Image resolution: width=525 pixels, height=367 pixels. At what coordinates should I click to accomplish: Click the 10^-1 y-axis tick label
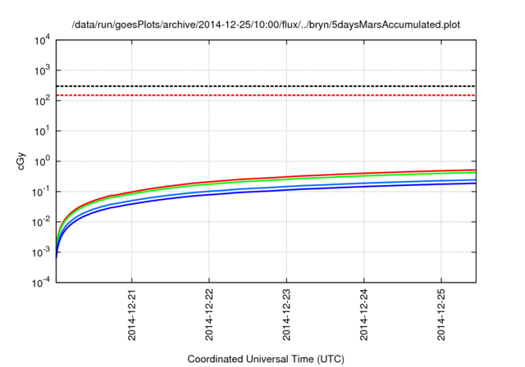[x=41, y=192]
